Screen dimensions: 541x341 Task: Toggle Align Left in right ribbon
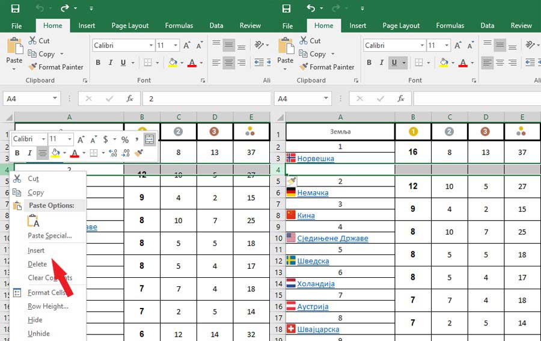487,63
